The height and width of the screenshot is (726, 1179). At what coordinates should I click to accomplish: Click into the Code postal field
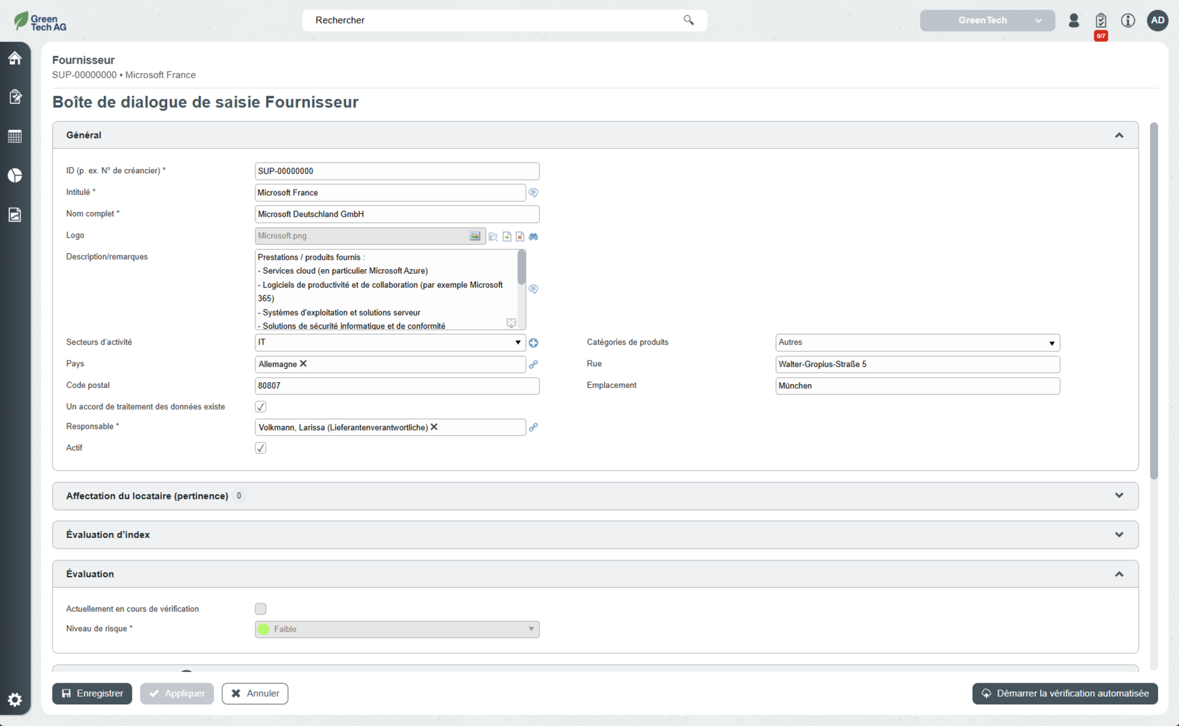tap(397, 386)
